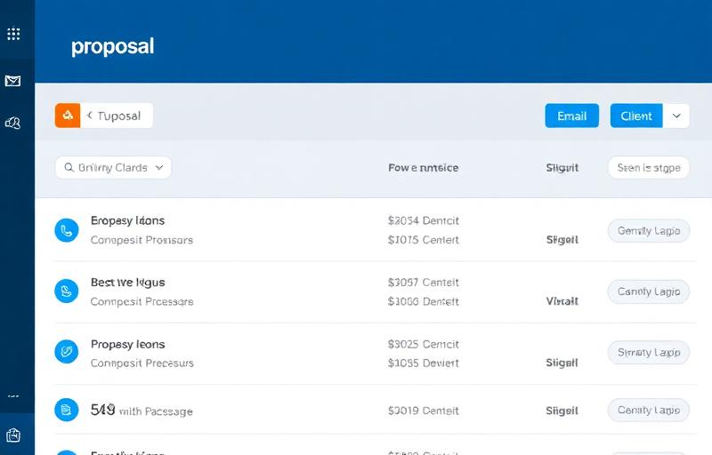
Task: Click status pill on Best We Idgus row
Action: 648,291
